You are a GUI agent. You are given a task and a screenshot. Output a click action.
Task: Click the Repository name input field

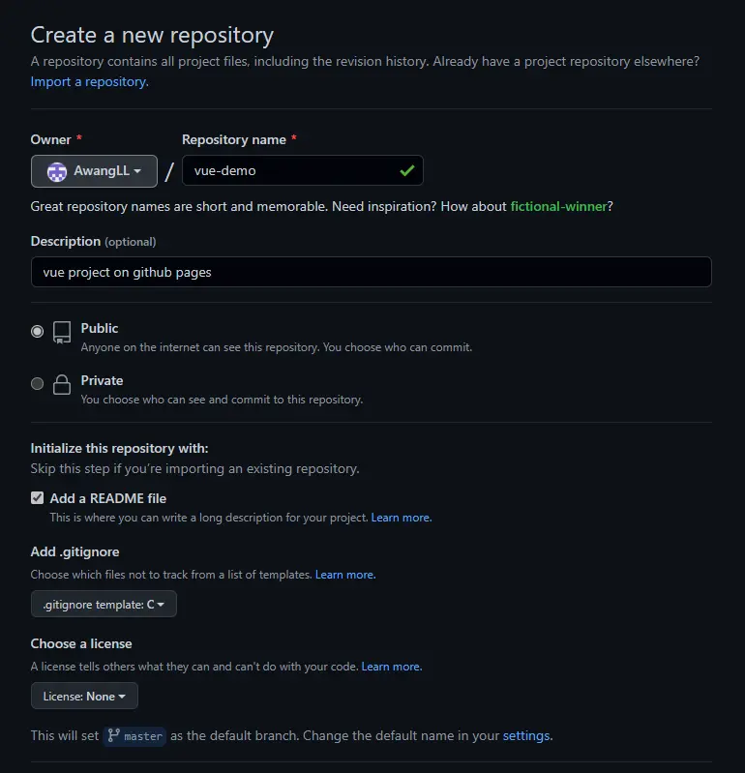[x=288, y=171]
